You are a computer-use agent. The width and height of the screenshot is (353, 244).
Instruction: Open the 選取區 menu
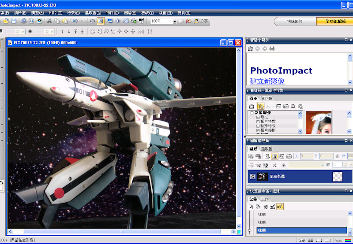(x=93, y=13)
